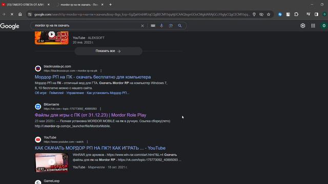Open the media control icon in toolbar

[x=309, y=14]
